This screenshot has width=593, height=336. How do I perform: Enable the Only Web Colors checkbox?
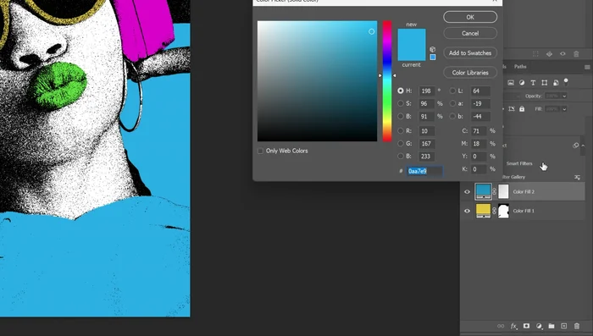pyautogui.click(x=260, y=151)
